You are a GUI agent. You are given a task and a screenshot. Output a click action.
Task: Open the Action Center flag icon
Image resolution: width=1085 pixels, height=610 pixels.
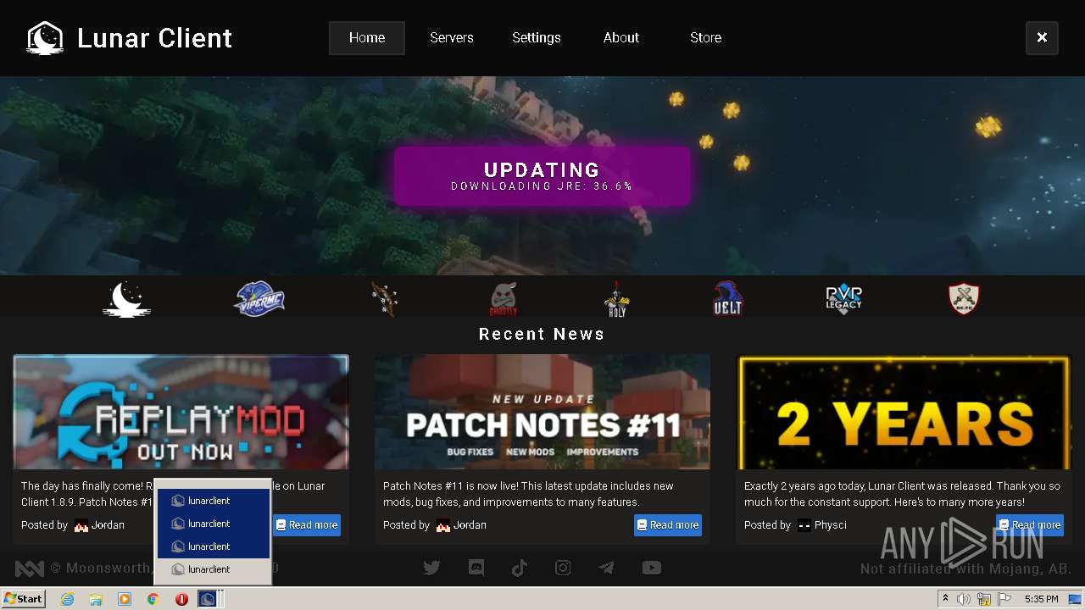[x=1004, y=599]
